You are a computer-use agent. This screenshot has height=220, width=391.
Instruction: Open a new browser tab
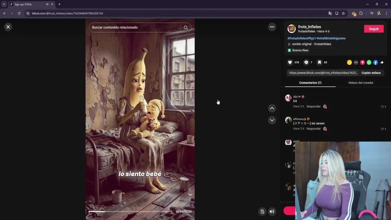pos(59,4)
